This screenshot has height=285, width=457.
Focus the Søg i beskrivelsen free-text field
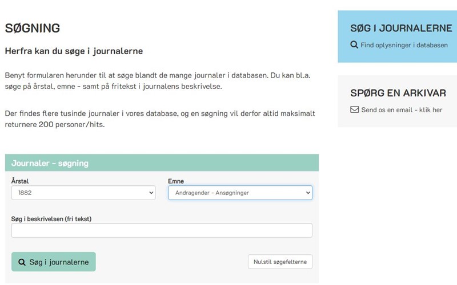[x=162, y=230]
